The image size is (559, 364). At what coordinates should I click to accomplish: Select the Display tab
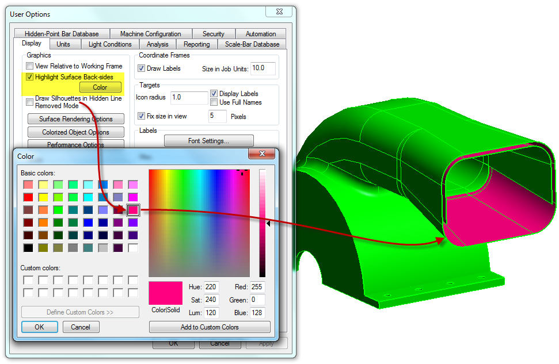31,43
